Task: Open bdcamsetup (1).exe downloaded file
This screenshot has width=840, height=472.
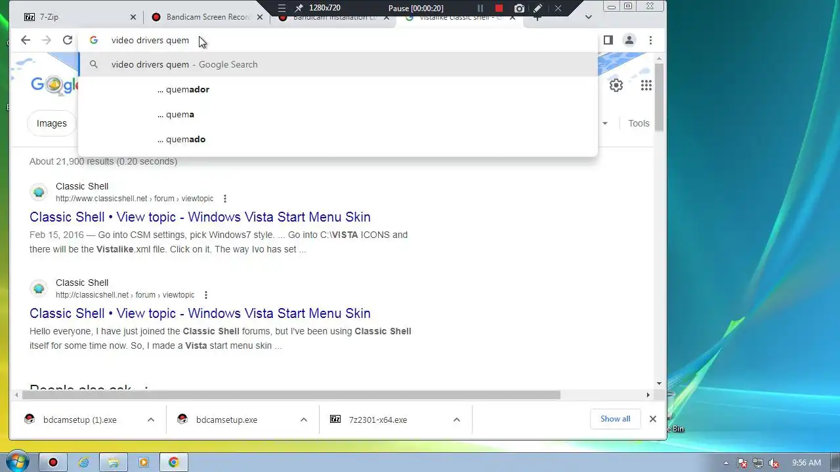Action: [79, 420]
